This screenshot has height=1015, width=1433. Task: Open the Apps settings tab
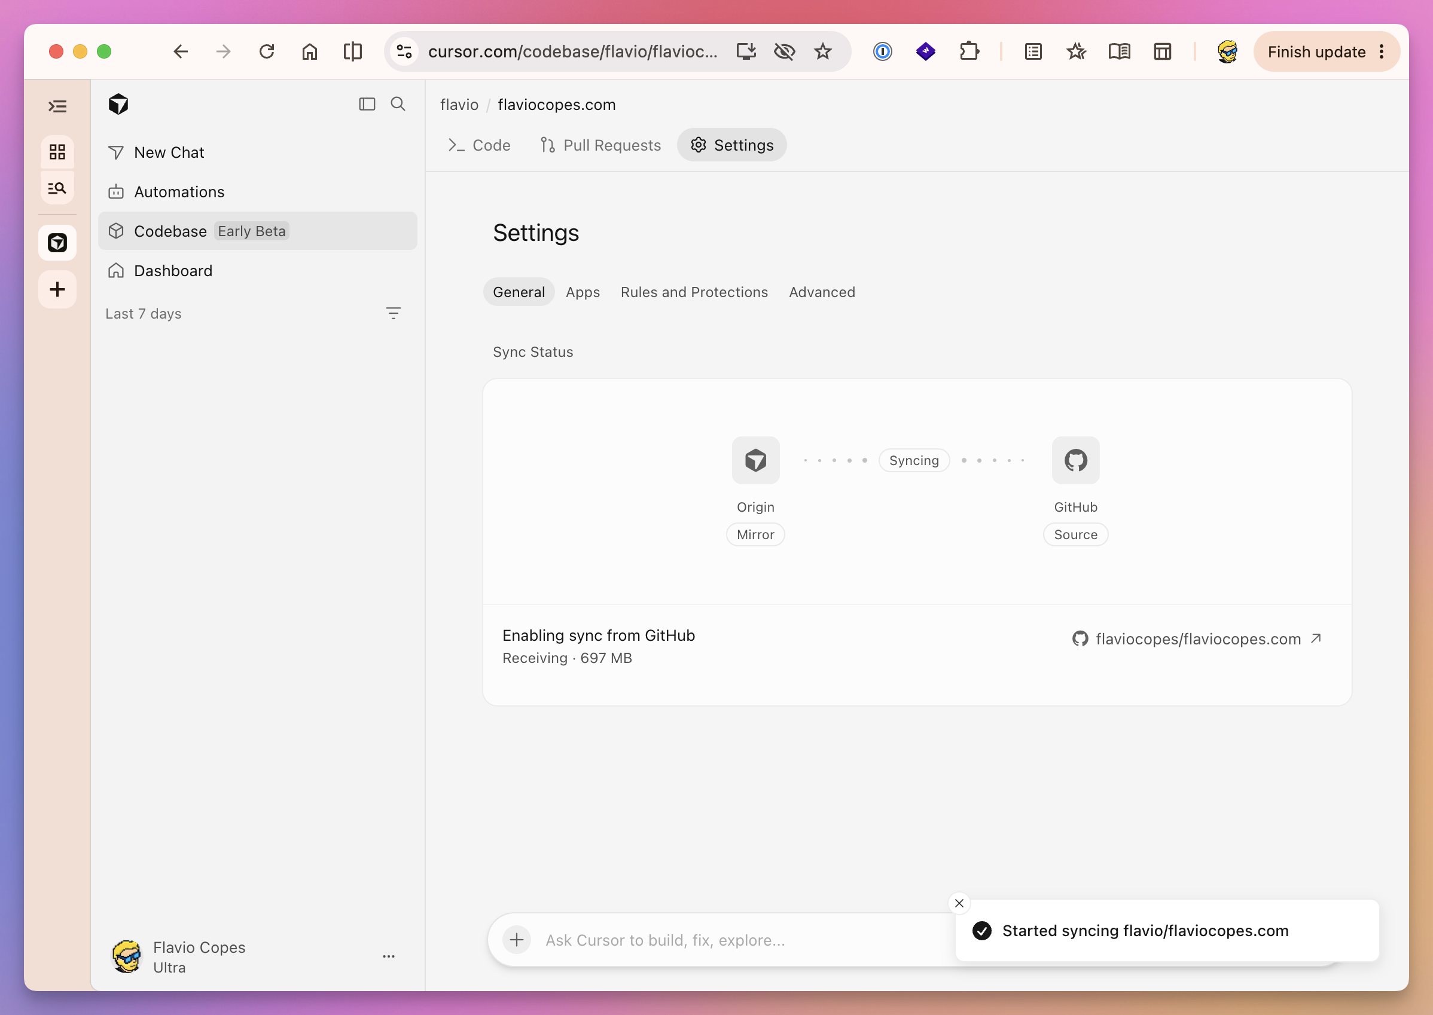[583, 292]
